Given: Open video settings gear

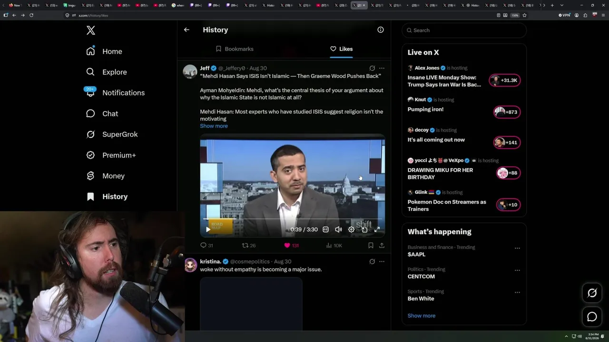Looking at the screenshot, I should tap(351, 229).
